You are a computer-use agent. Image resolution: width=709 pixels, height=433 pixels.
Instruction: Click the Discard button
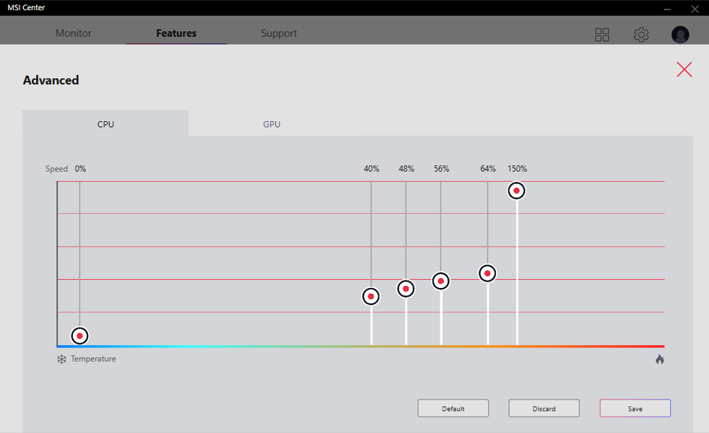point(544,408)
